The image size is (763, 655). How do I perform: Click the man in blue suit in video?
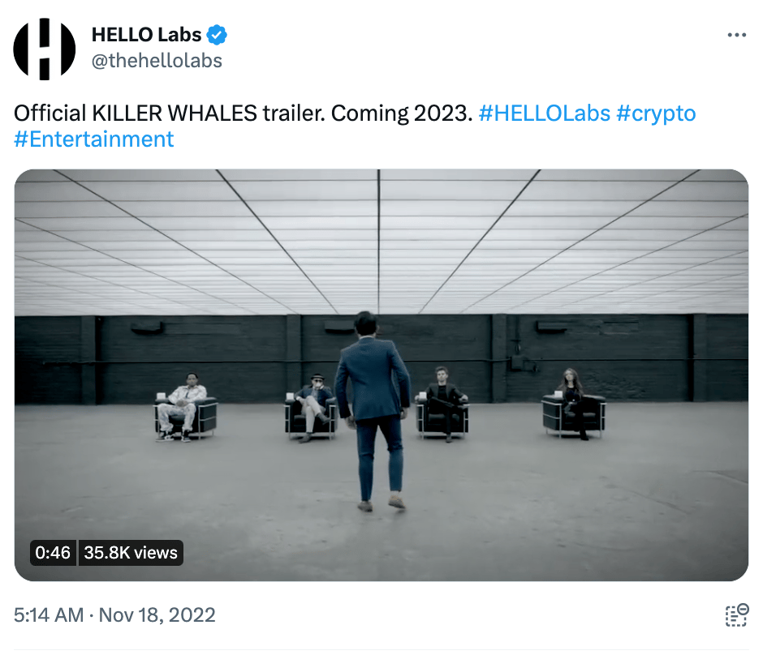[373, 410]
